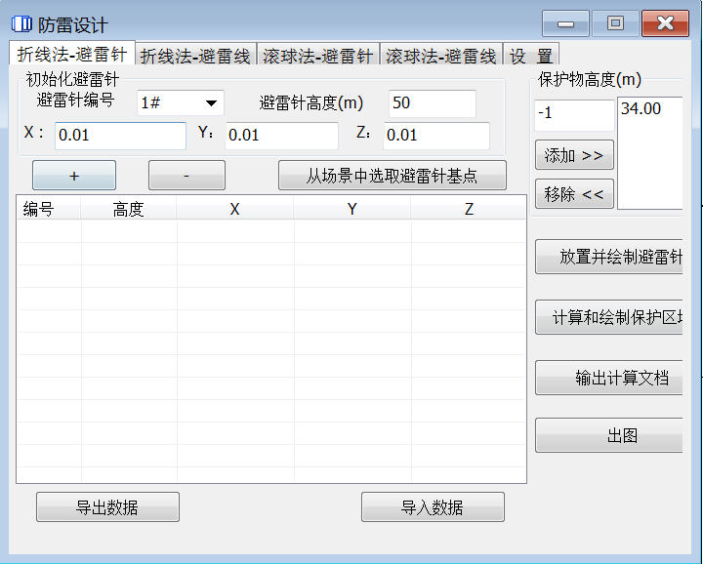The height and width of the screenshot is (564, 703).
Task: Close the 防雷设计 window
Action: click(665, 23)
